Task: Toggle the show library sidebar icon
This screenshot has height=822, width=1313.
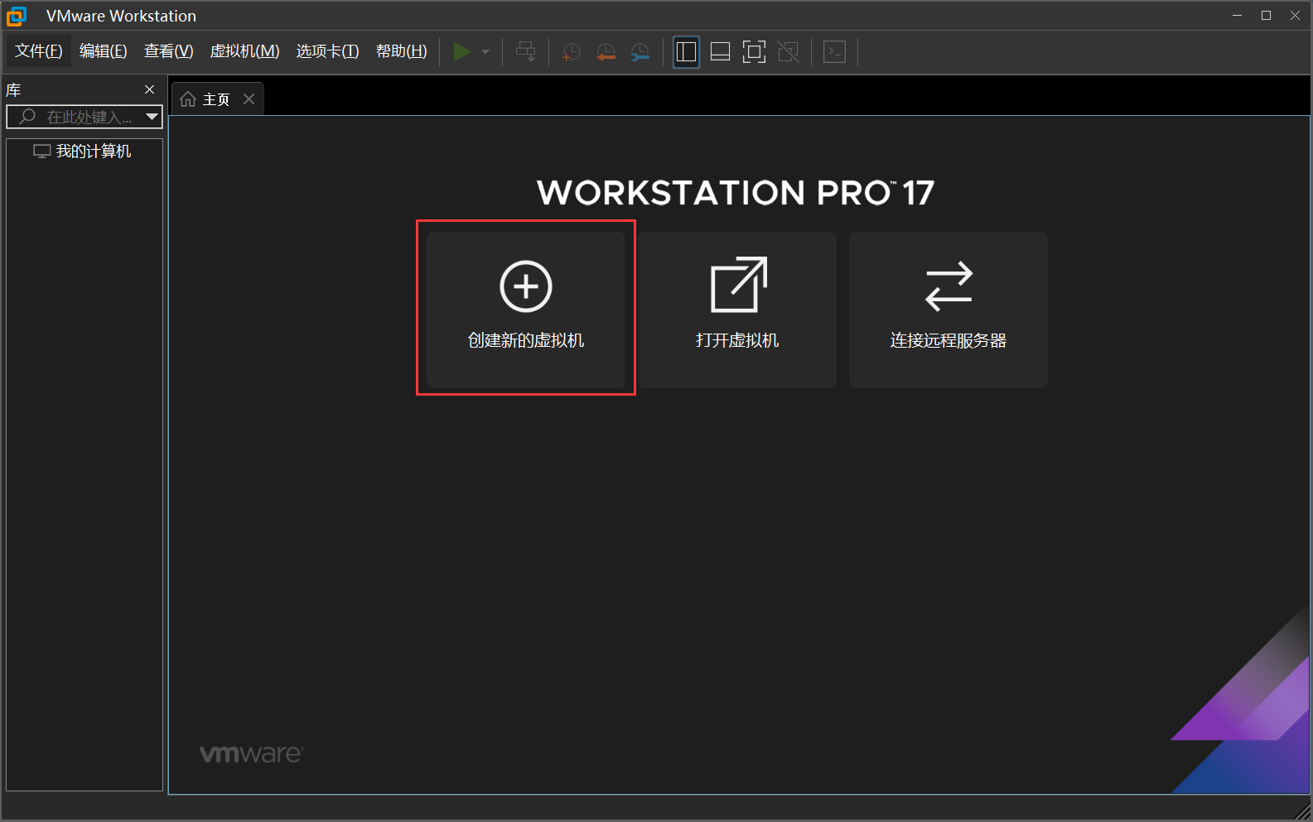Action: 686,52
